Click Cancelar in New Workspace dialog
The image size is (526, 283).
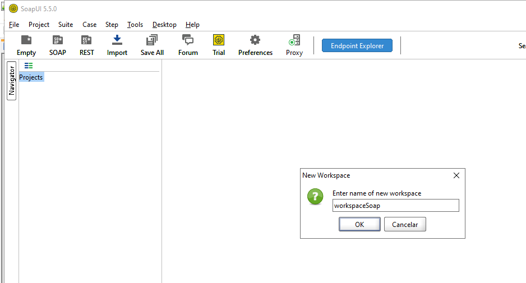405,224
